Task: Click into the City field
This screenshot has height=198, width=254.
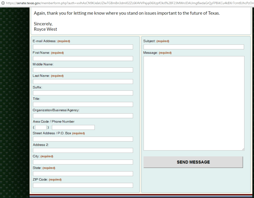Action: click(83, 162)
